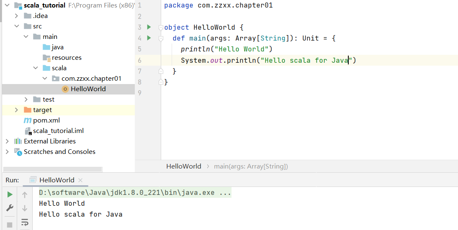
Task: Expand the .idea folder
Action: 16,16
